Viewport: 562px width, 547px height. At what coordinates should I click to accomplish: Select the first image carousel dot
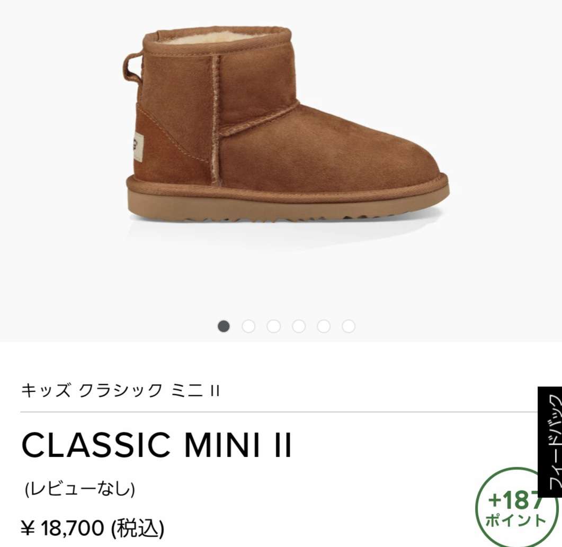pos(224,326)
